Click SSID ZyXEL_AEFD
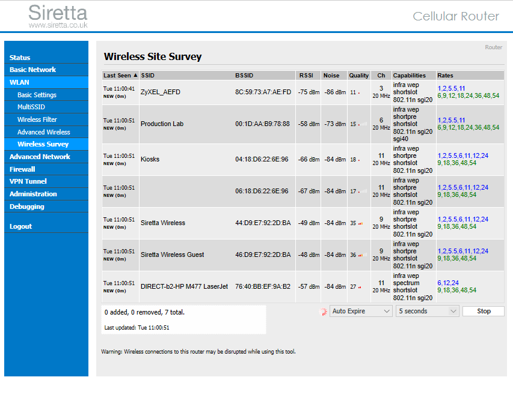The image size is (513, 395). 161,92
